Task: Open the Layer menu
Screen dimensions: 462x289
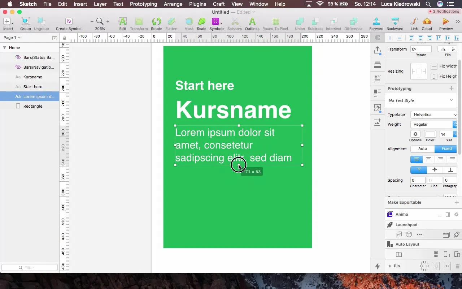Action: [x=100, y=4]
